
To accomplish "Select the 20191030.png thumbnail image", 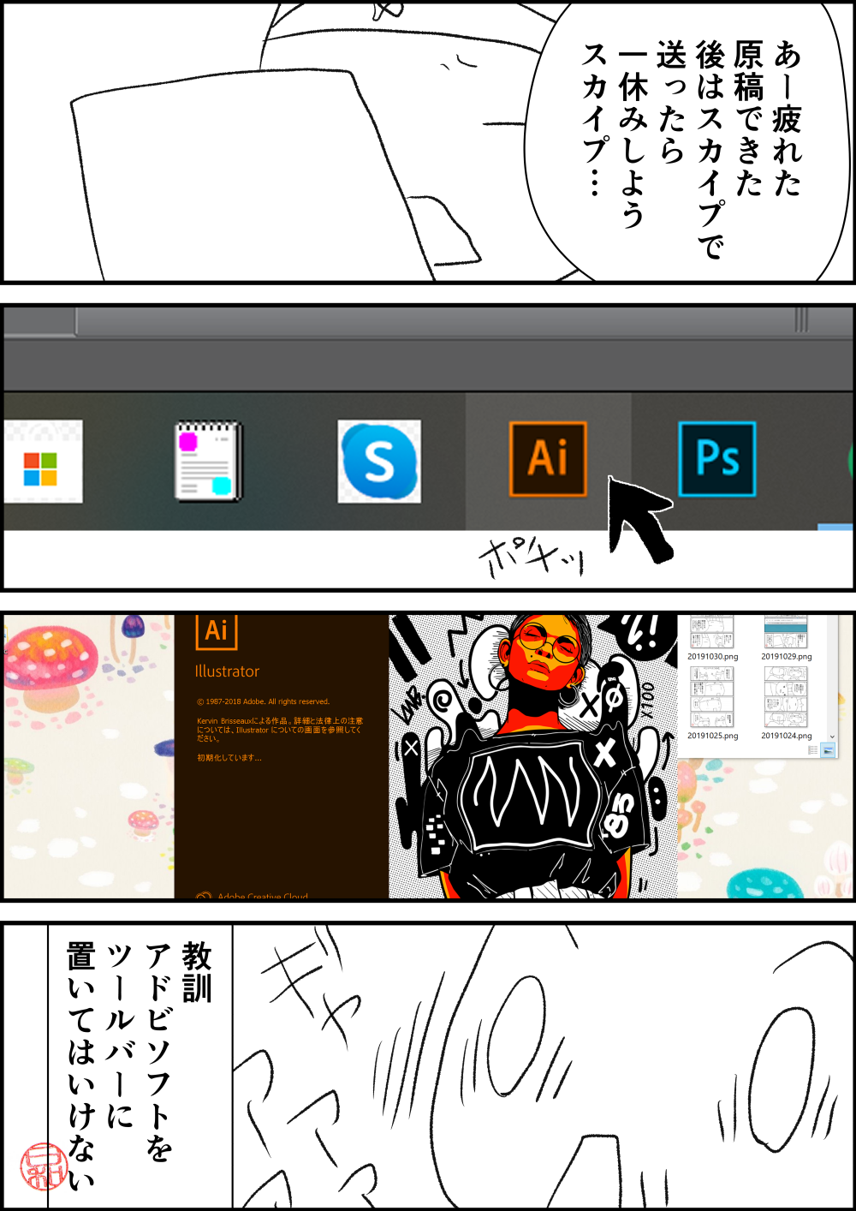I will [712, 633].
